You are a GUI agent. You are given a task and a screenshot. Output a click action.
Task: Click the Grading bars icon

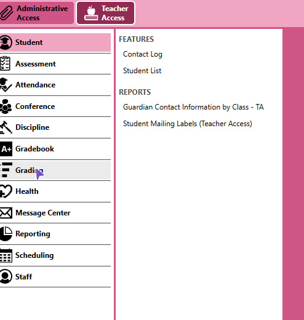6,170
